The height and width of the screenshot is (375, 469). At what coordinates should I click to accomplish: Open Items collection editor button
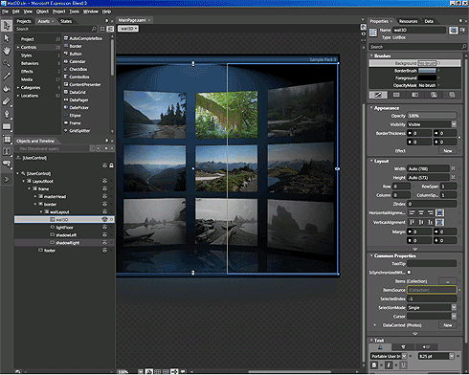tap(448, 281)
